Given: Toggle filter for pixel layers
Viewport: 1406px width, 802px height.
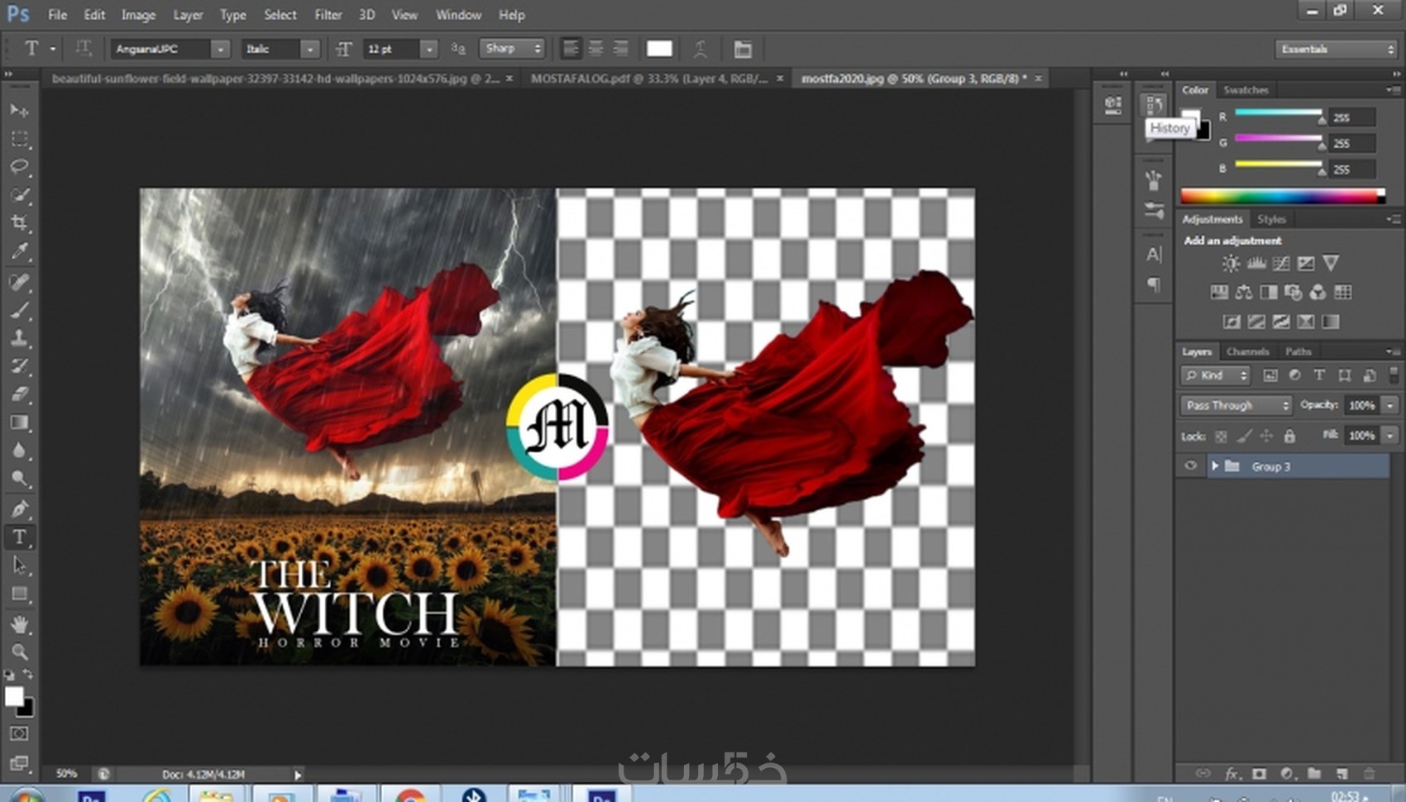Looking at the screenshot, I should (x=1270, y=375).
